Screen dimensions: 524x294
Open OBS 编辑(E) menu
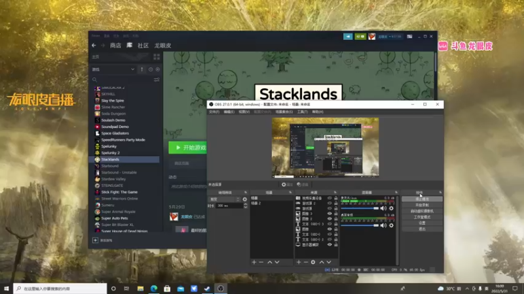coord(229,112)
